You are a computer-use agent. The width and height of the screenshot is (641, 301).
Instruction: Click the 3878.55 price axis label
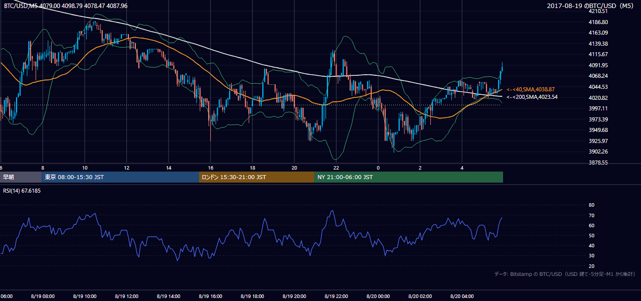pyautogui.click(x=598, y=163)
